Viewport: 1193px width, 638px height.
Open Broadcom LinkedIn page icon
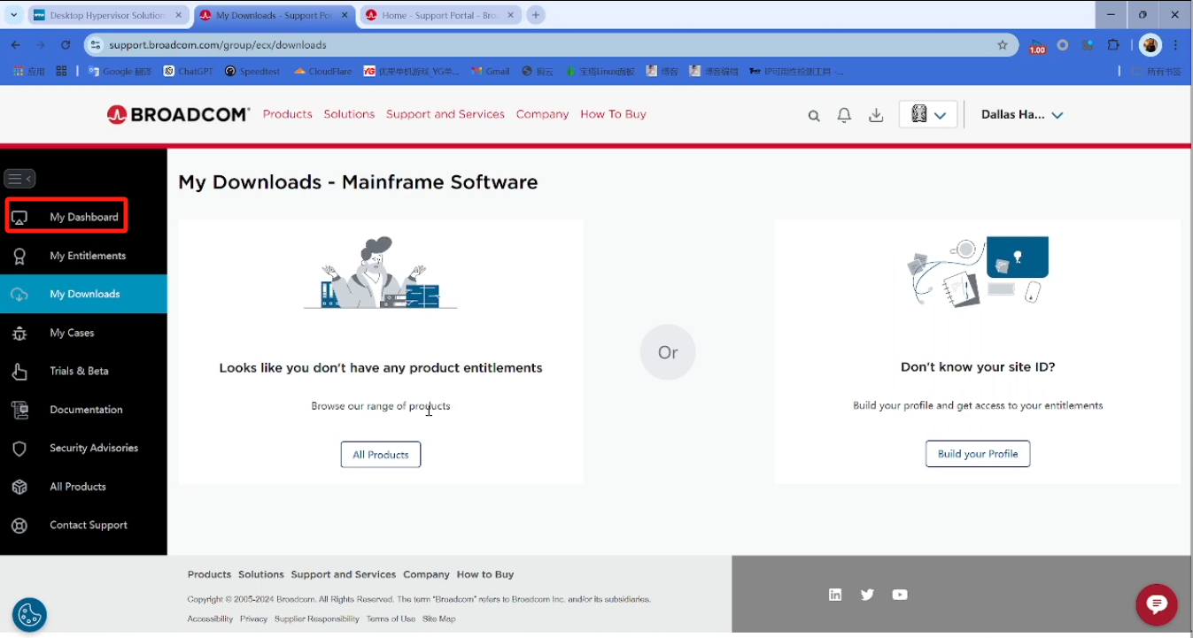coord(835,595)
